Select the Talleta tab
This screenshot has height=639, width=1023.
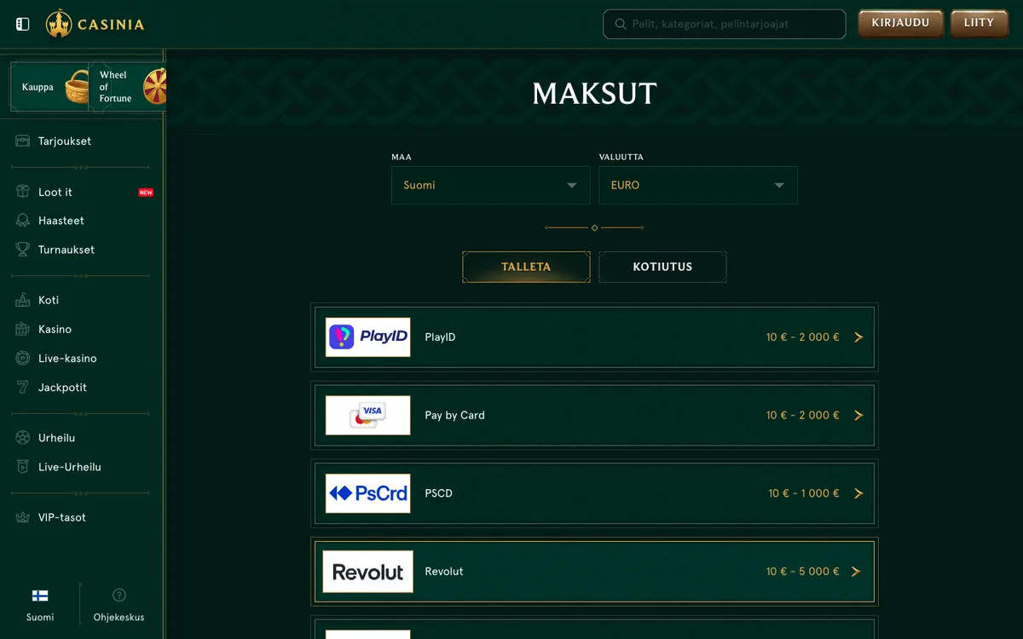click(x=526, y=267)
